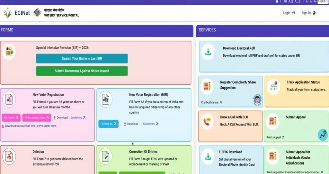Click the Sign-Up button
The width and height of the screenshot is (329, 174).
click(x=309, y=13)
